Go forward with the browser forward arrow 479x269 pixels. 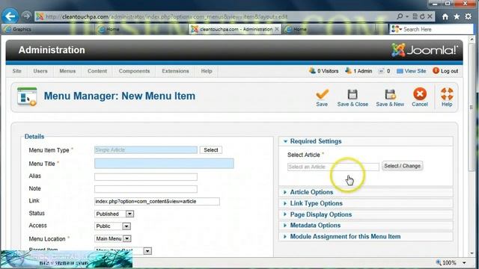tap(27, 16)
